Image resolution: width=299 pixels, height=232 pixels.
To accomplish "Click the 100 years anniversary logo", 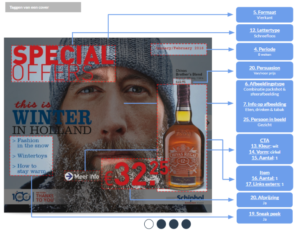I will (21, 196).
